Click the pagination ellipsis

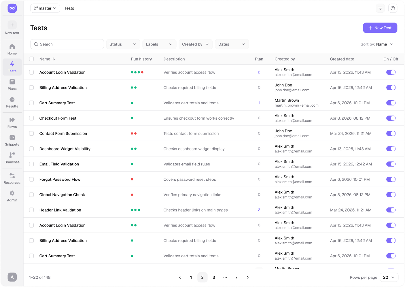(225, 277)
